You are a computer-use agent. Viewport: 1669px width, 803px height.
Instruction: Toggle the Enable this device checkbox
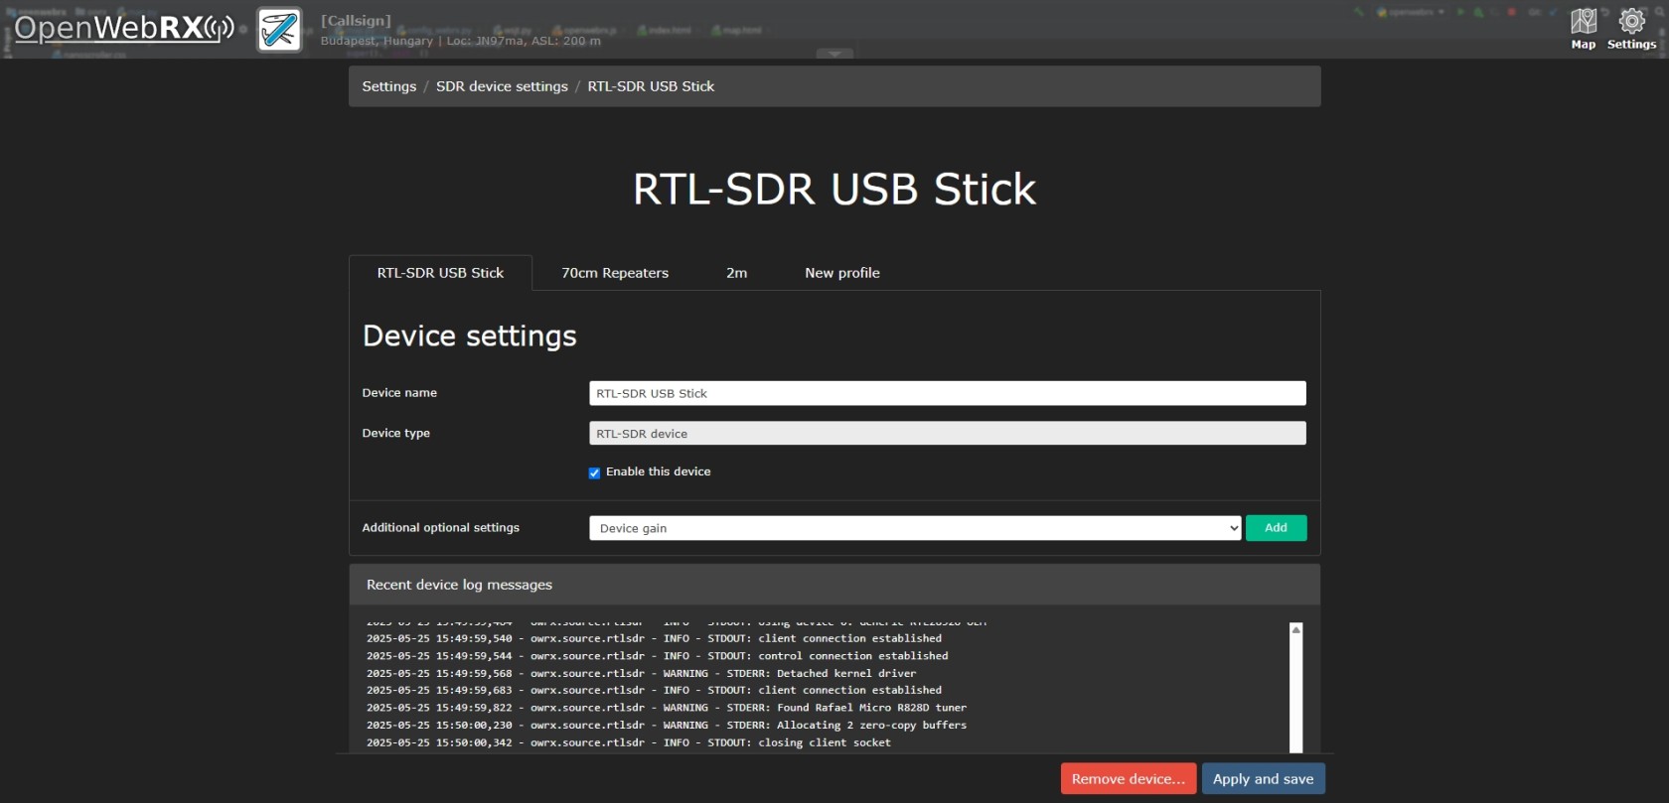point(594,472)
